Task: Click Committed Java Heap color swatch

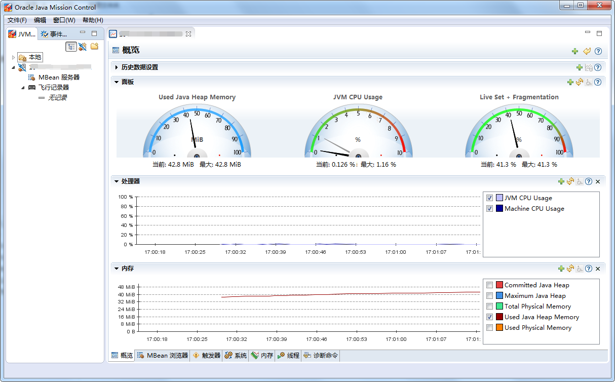Action: 499,285
